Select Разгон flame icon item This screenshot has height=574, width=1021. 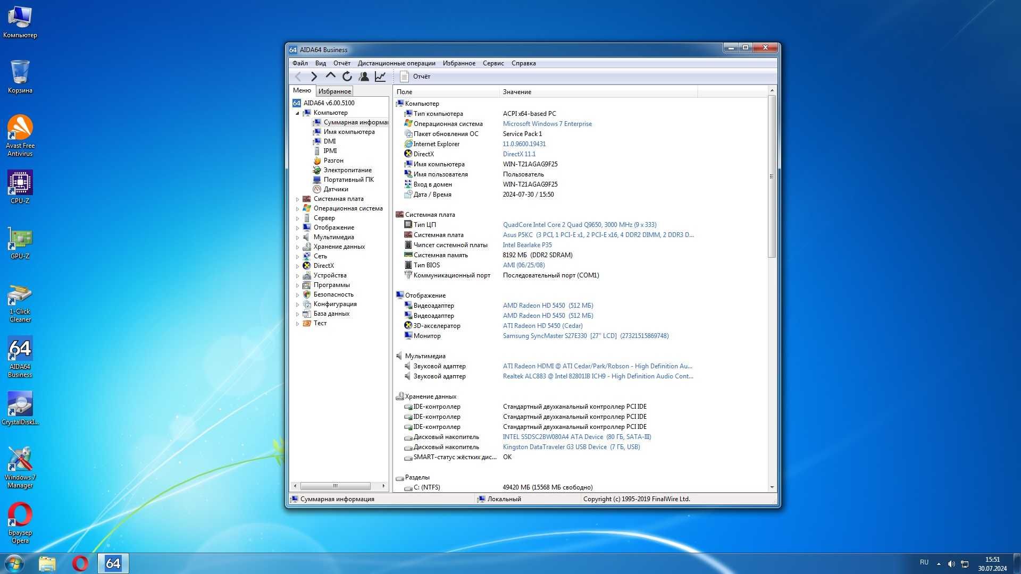317,161
